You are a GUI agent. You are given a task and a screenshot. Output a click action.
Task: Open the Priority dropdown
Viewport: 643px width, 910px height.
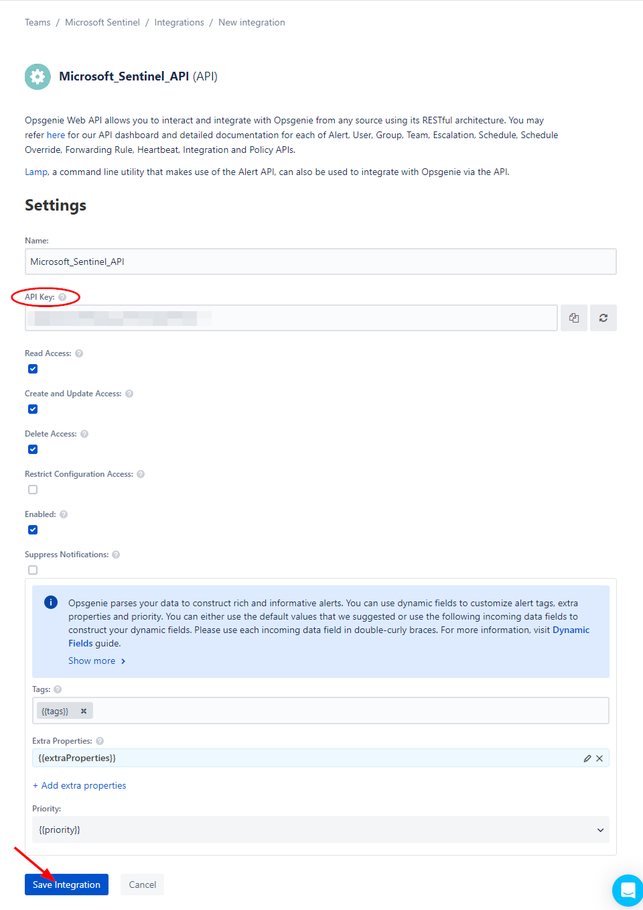coord(321,830)
